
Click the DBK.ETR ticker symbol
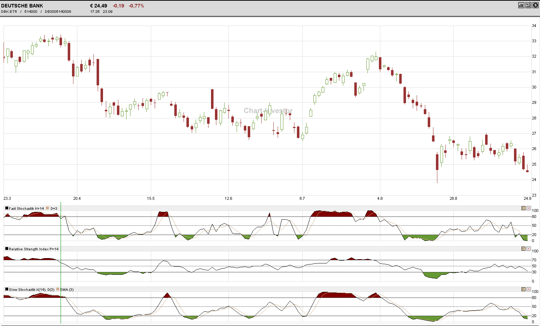coord(9,11)
